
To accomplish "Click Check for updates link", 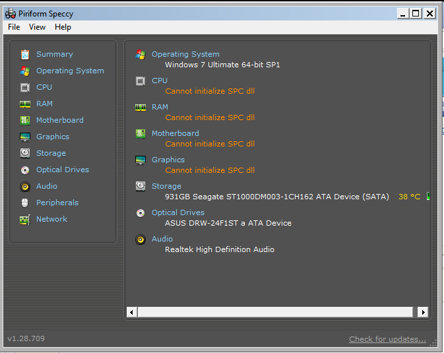I will [x=387, y=339].
